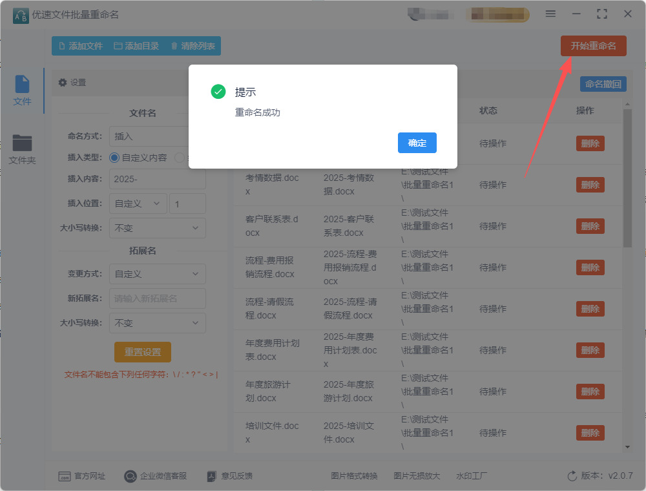Click the fullscreen icon in title bar

tap(602, 14)
